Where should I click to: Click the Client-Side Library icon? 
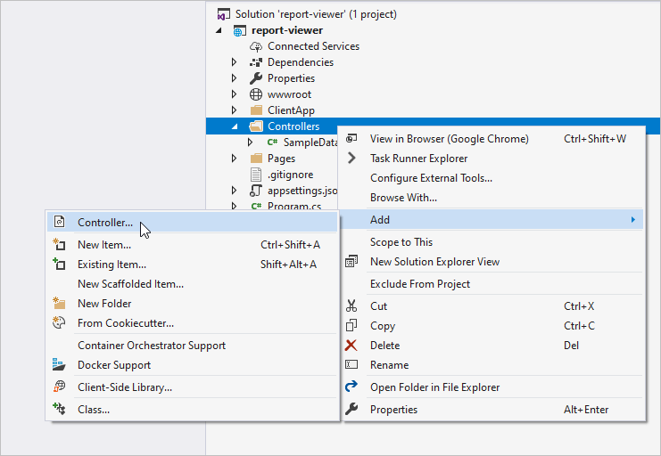point(60,387)
